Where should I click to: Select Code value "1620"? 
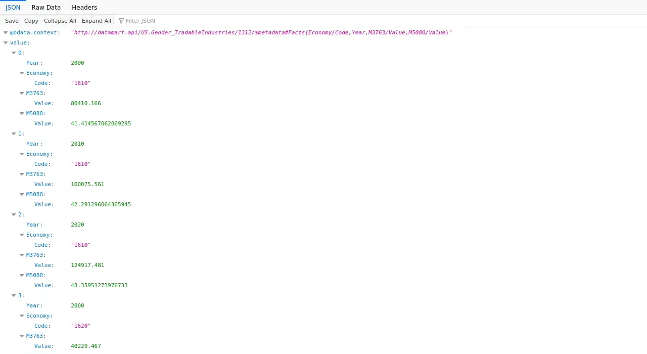tap(81, 326)
